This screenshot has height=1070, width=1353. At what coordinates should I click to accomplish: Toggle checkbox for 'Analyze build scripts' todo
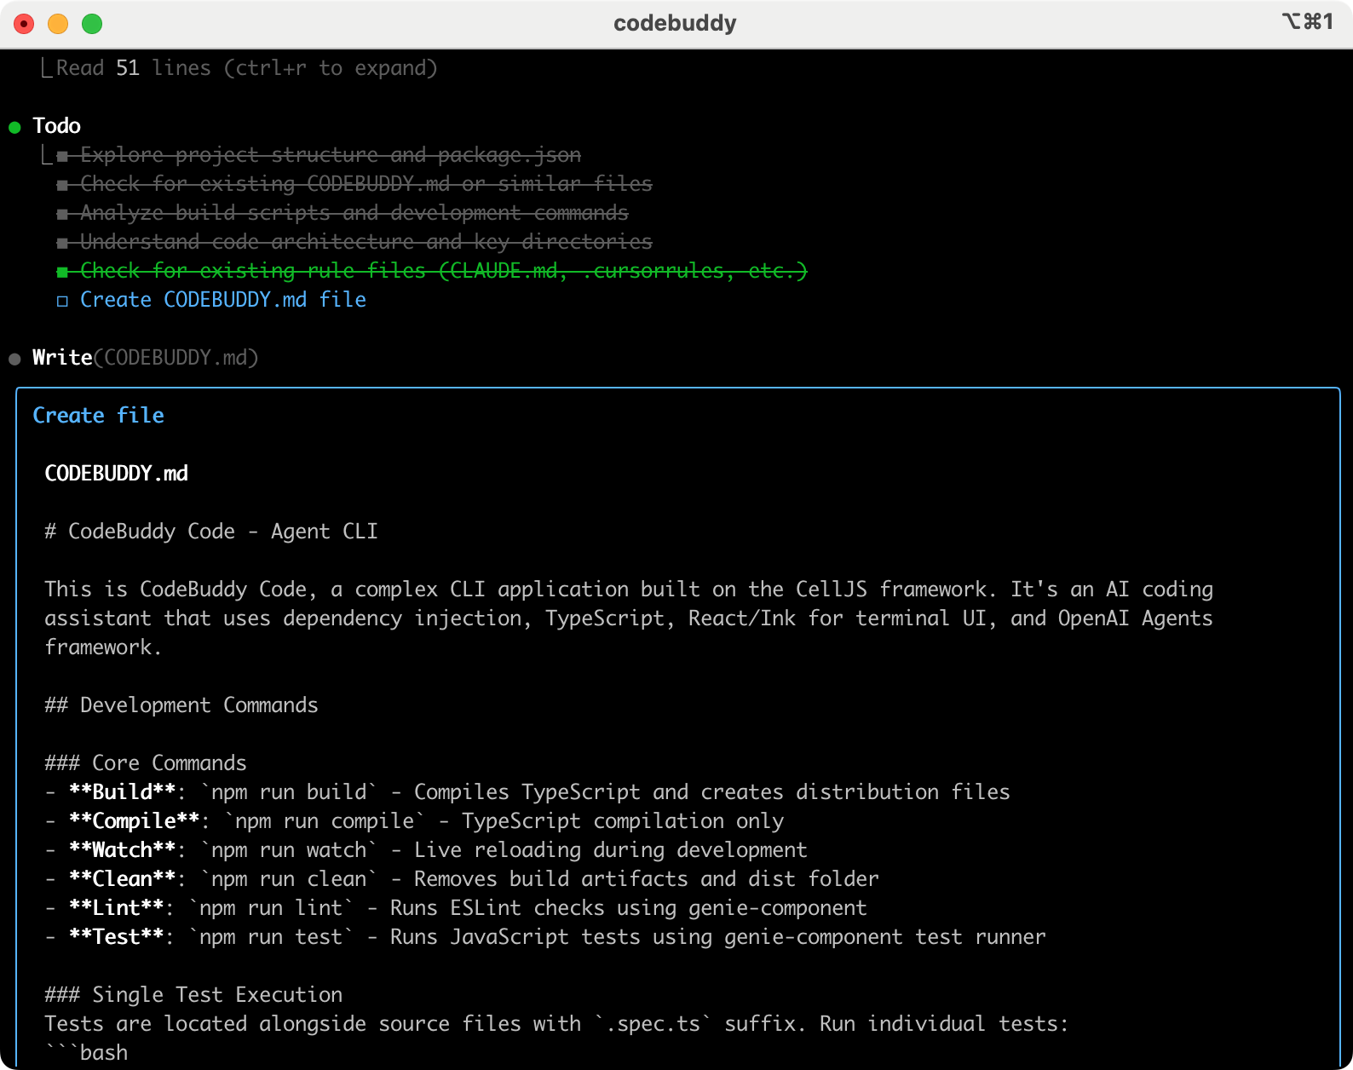(x=62, y=214)
